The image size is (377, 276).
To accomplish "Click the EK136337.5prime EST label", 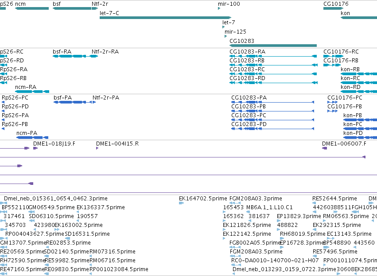I will pyautogui.click(x=101, y=207).
